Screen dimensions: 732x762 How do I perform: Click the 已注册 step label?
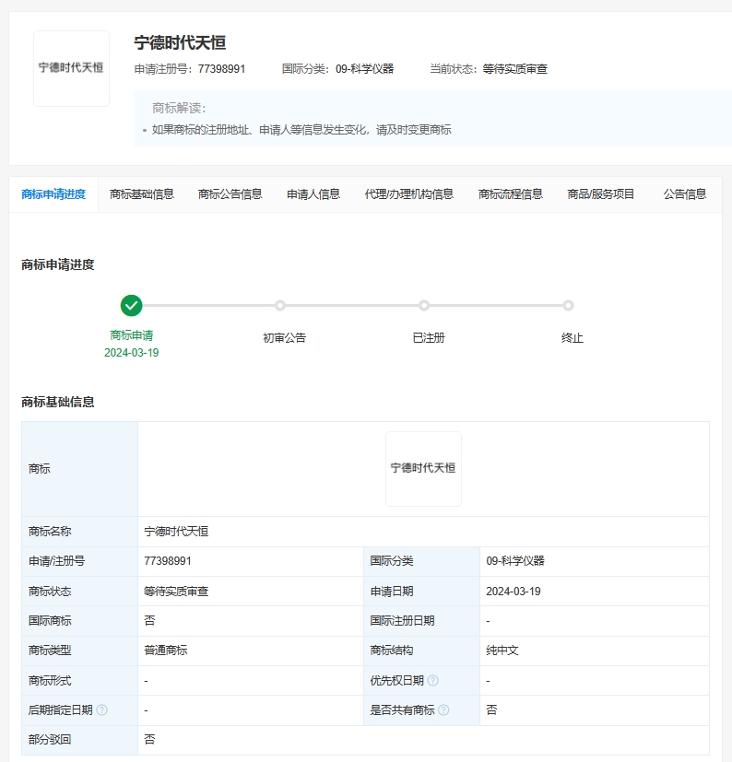[429, 338]
